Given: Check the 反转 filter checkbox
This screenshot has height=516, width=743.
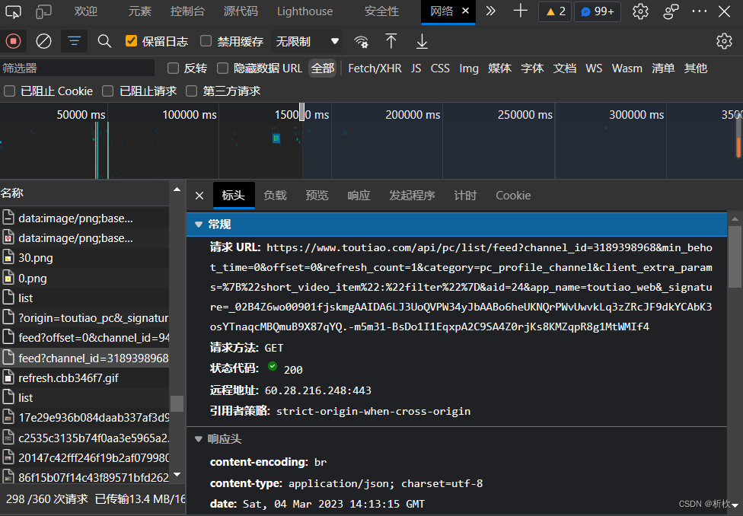Looking at the screenshot, I should 174,68.
